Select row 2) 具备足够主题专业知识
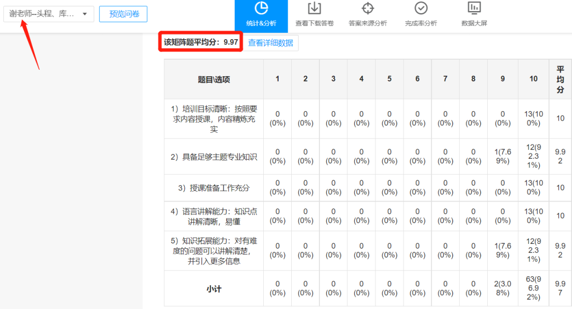This screenshot has height=309, width=572. point(214,157)
